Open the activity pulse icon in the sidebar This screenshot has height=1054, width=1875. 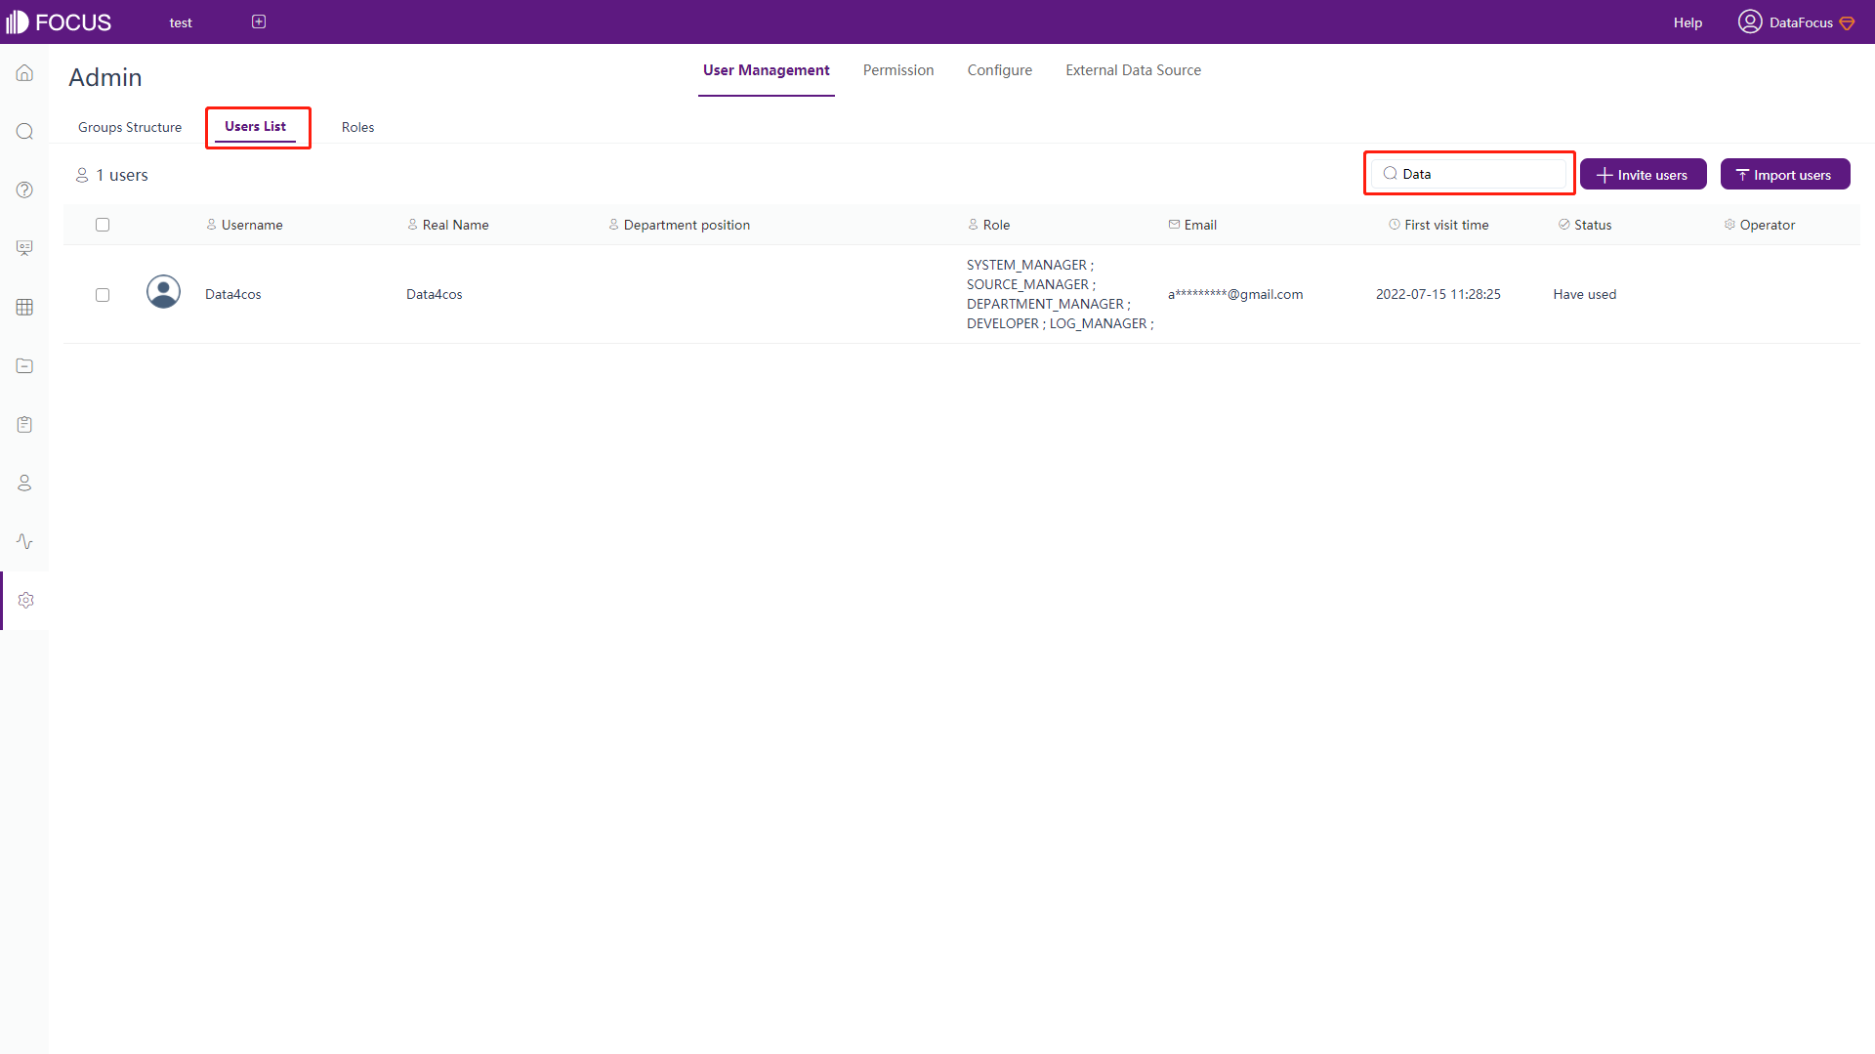[x=24, y=542]
